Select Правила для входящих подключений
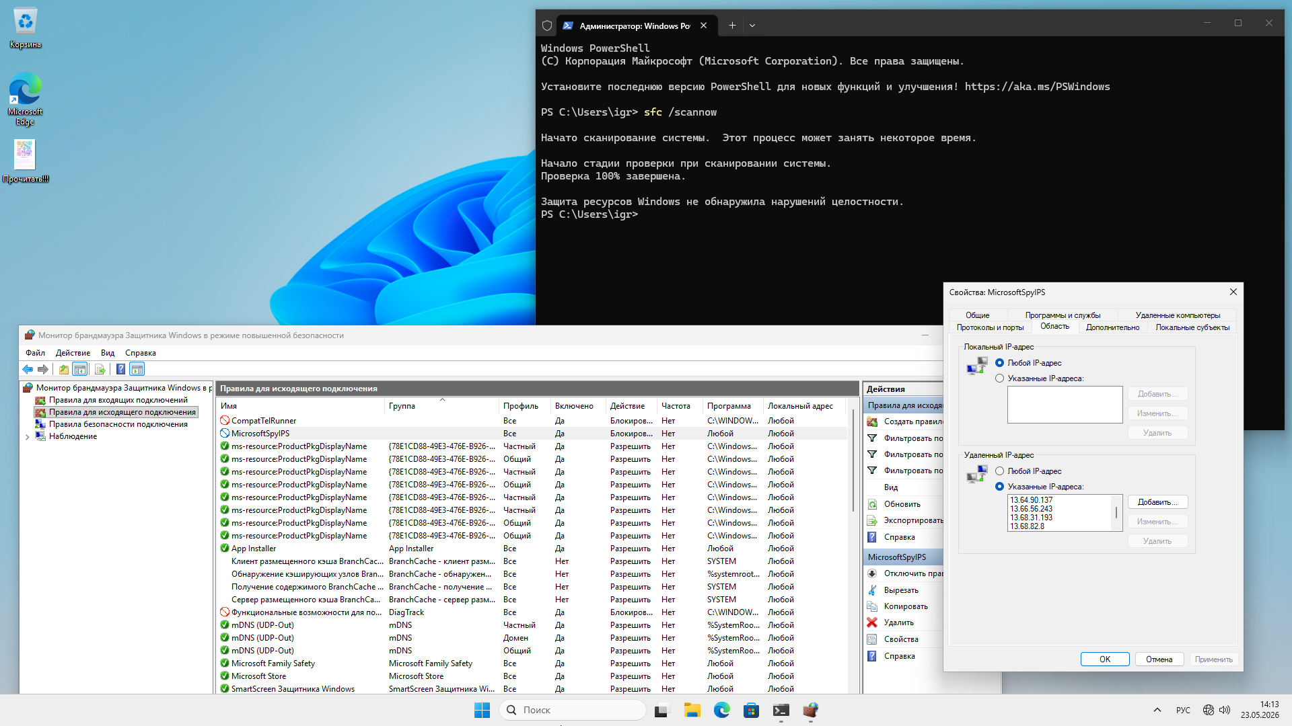Viewport: 1292px width, 726px height. [x=118, y=400]
